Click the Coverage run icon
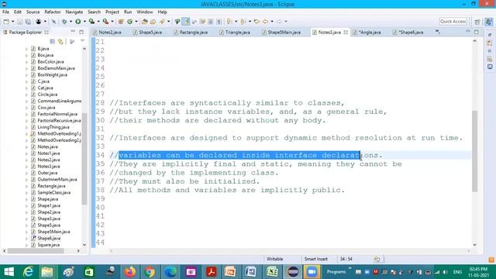This screenshot has height=279, width=496. (91, 22)
